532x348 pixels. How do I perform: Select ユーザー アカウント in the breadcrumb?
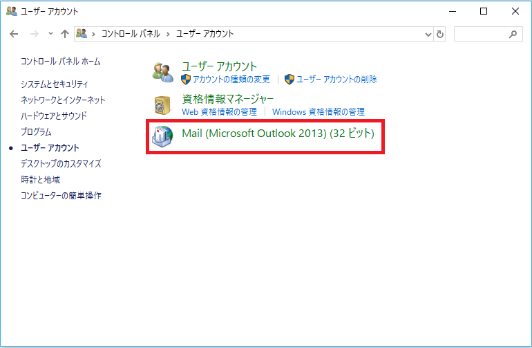pyautogui.click(x=205, y=34)
